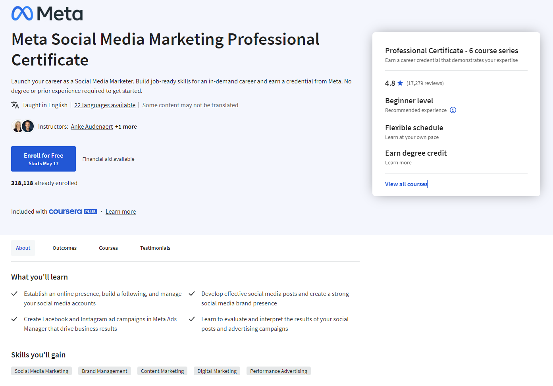Click the translation language icon
Screen dimensions: 553x386
point(15,105)
